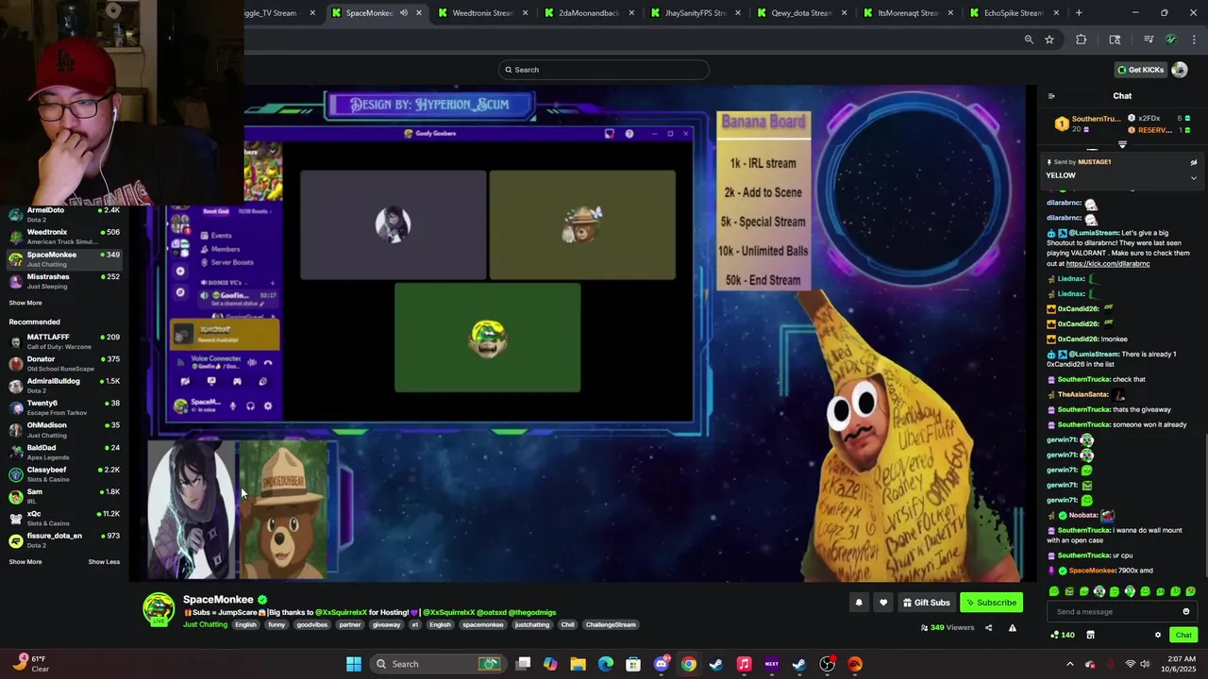This screenshot has height=679, width=1208.
Task: Send message with the green Chat button
Action: pyautogui.click(x=1183, y=635)
